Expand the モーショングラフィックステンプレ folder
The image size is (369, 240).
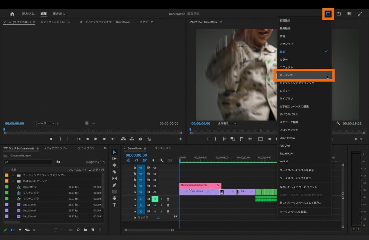point(13,175)
